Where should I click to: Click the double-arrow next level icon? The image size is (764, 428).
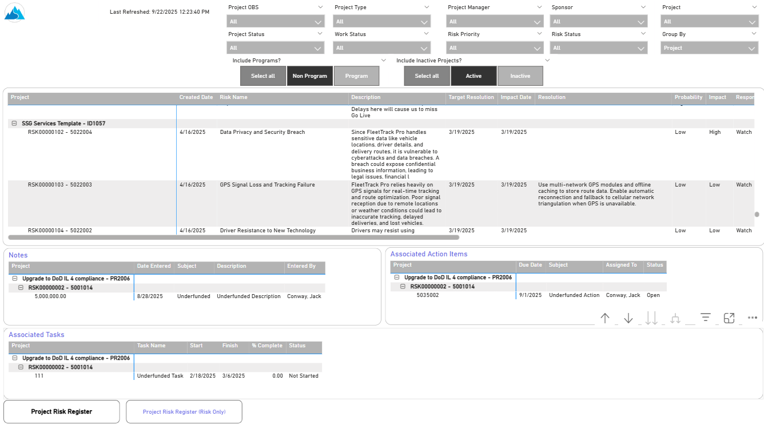tap(651, 318)
